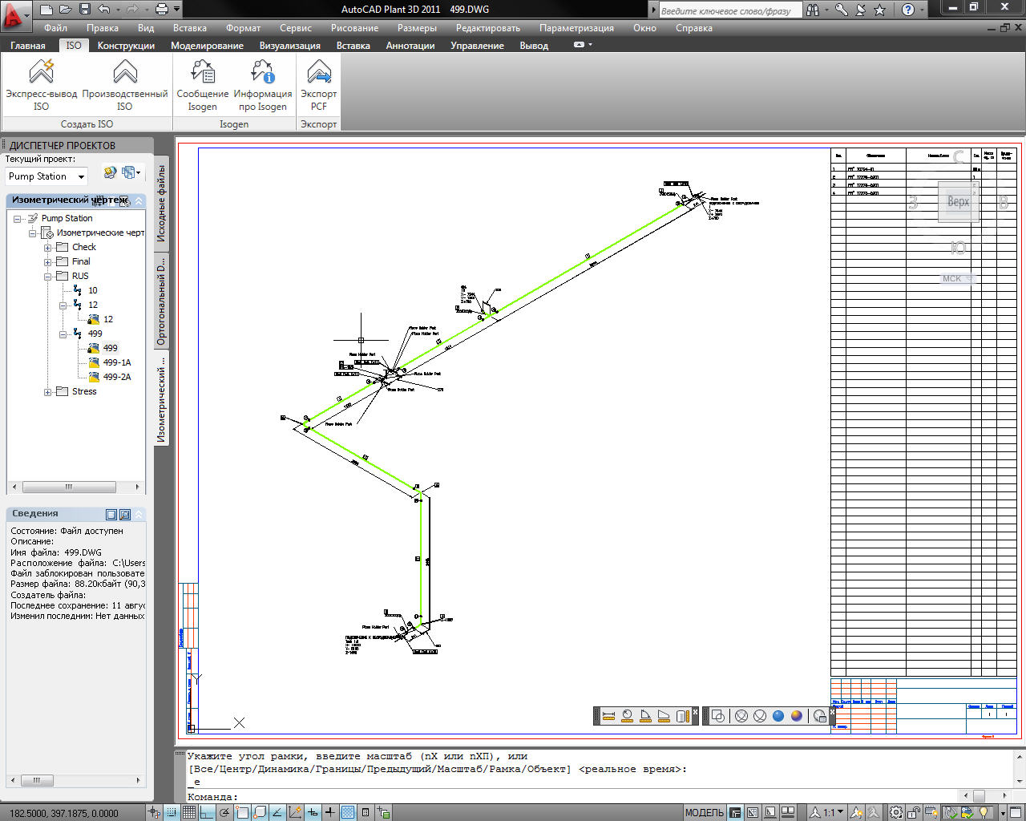Open Сообщение Isogen messages
1026x821 pixels.
[203, 74]
